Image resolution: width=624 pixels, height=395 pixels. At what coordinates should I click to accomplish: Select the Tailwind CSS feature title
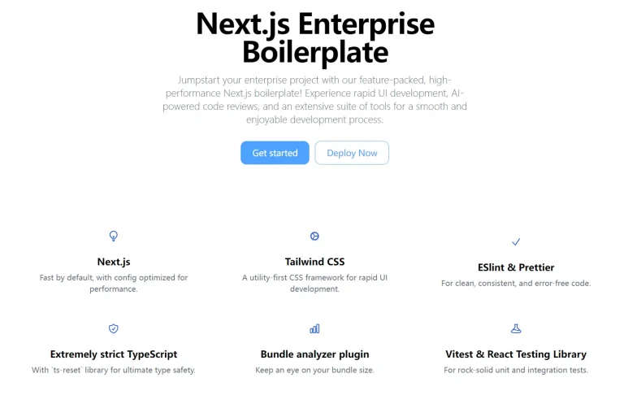coord(314,262)
